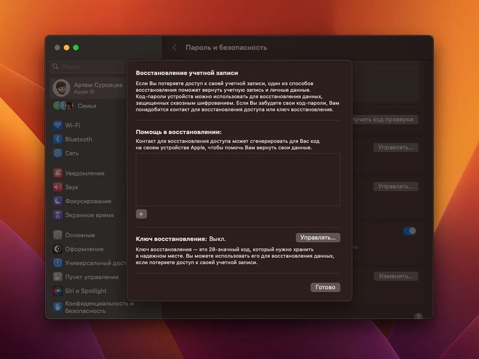
Task: Click the Пароль и безопасность title
Action: click(x=226, y=47)
